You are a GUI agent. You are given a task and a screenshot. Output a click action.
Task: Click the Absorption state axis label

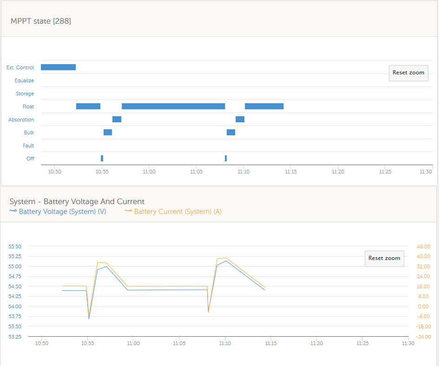[x=21, y=120]
